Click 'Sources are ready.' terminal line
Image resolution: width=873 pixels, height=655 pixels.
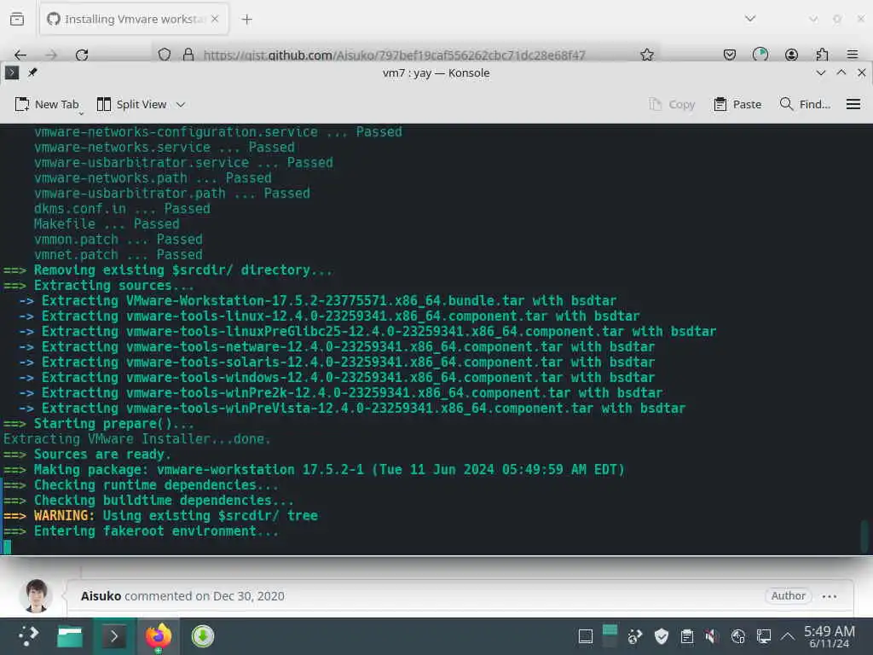(87, 455)
